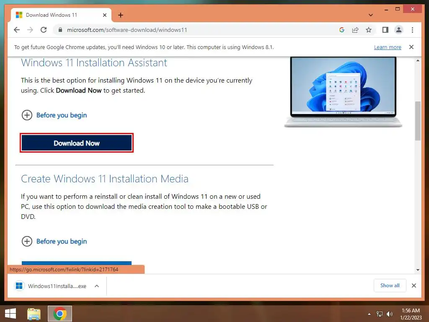429x322 pixels.
Task: Click the Create Windows 11 Installation Media heading
Action: point(104,179)
